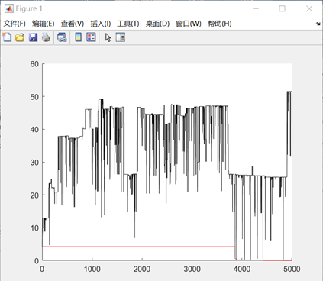Select the red horizontal line in plot
This screenshot has height=281, width=323.
coord(139,247)
